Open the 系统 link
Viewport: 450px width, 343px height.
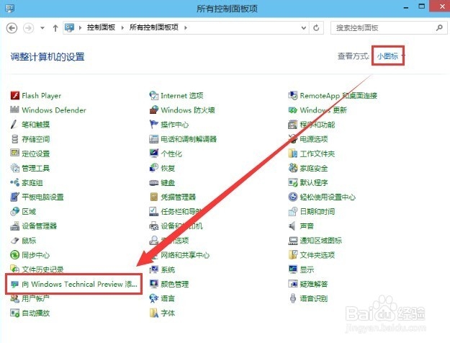(x=168, y=269)
